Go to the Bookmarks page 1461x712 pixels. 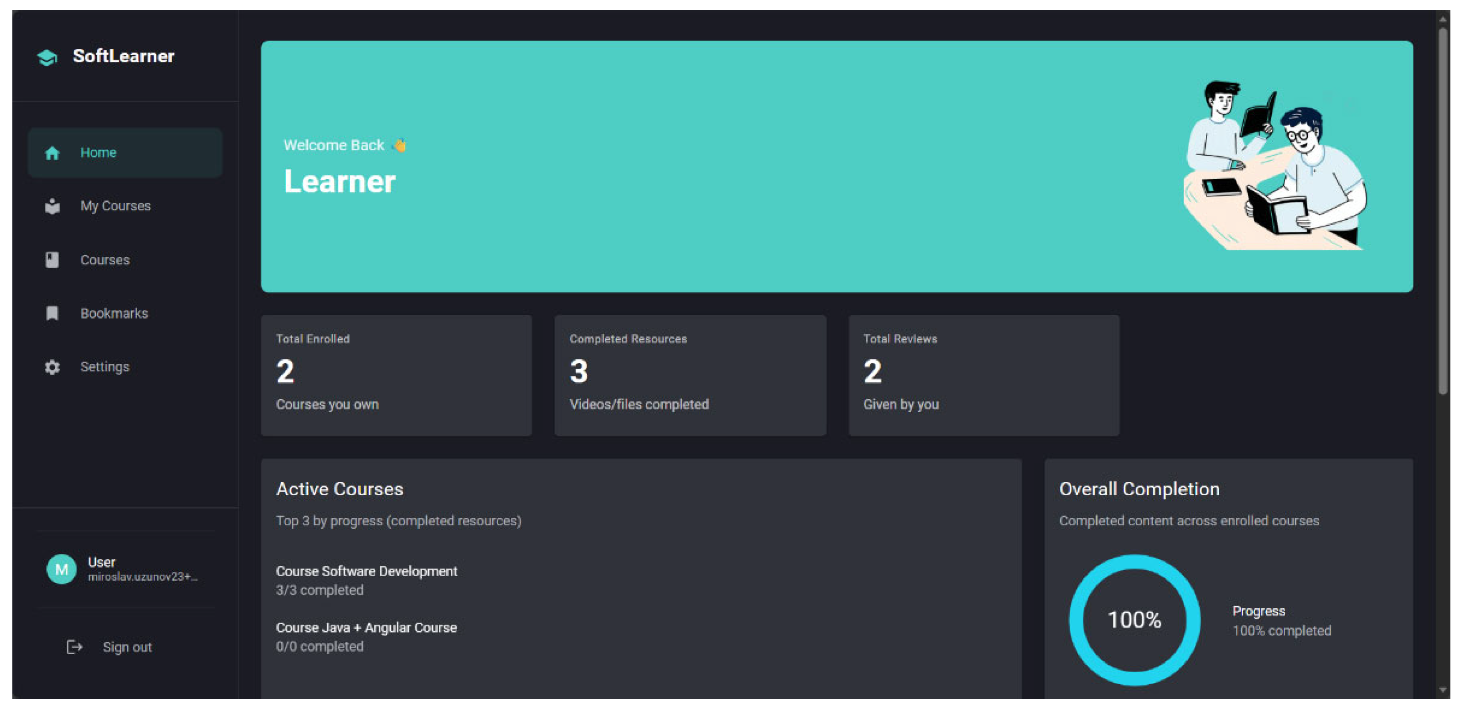(114, 313)
